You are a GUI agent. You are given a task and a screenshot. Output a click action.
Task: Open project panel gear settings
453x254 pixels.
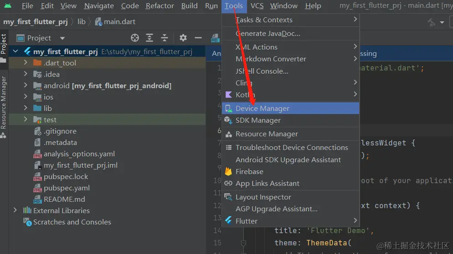(x=183, y=38)
